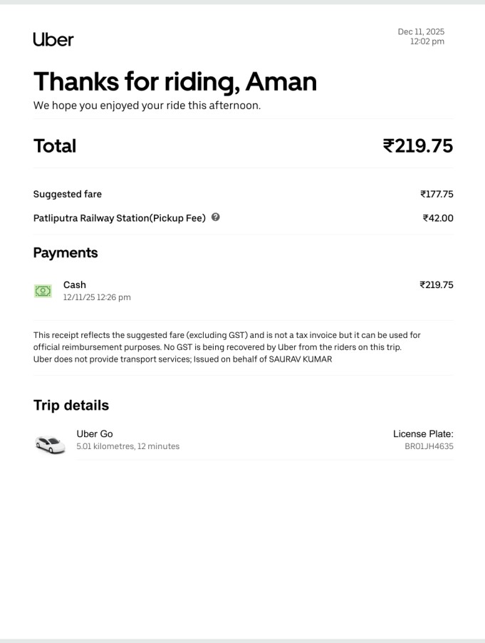
Task: Click the receipt date Dec 11, 2025
Action: click(420, 31)
